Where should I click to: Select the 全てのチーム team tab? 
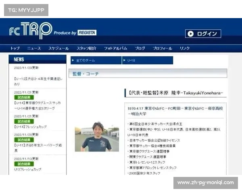coord(96,60)
